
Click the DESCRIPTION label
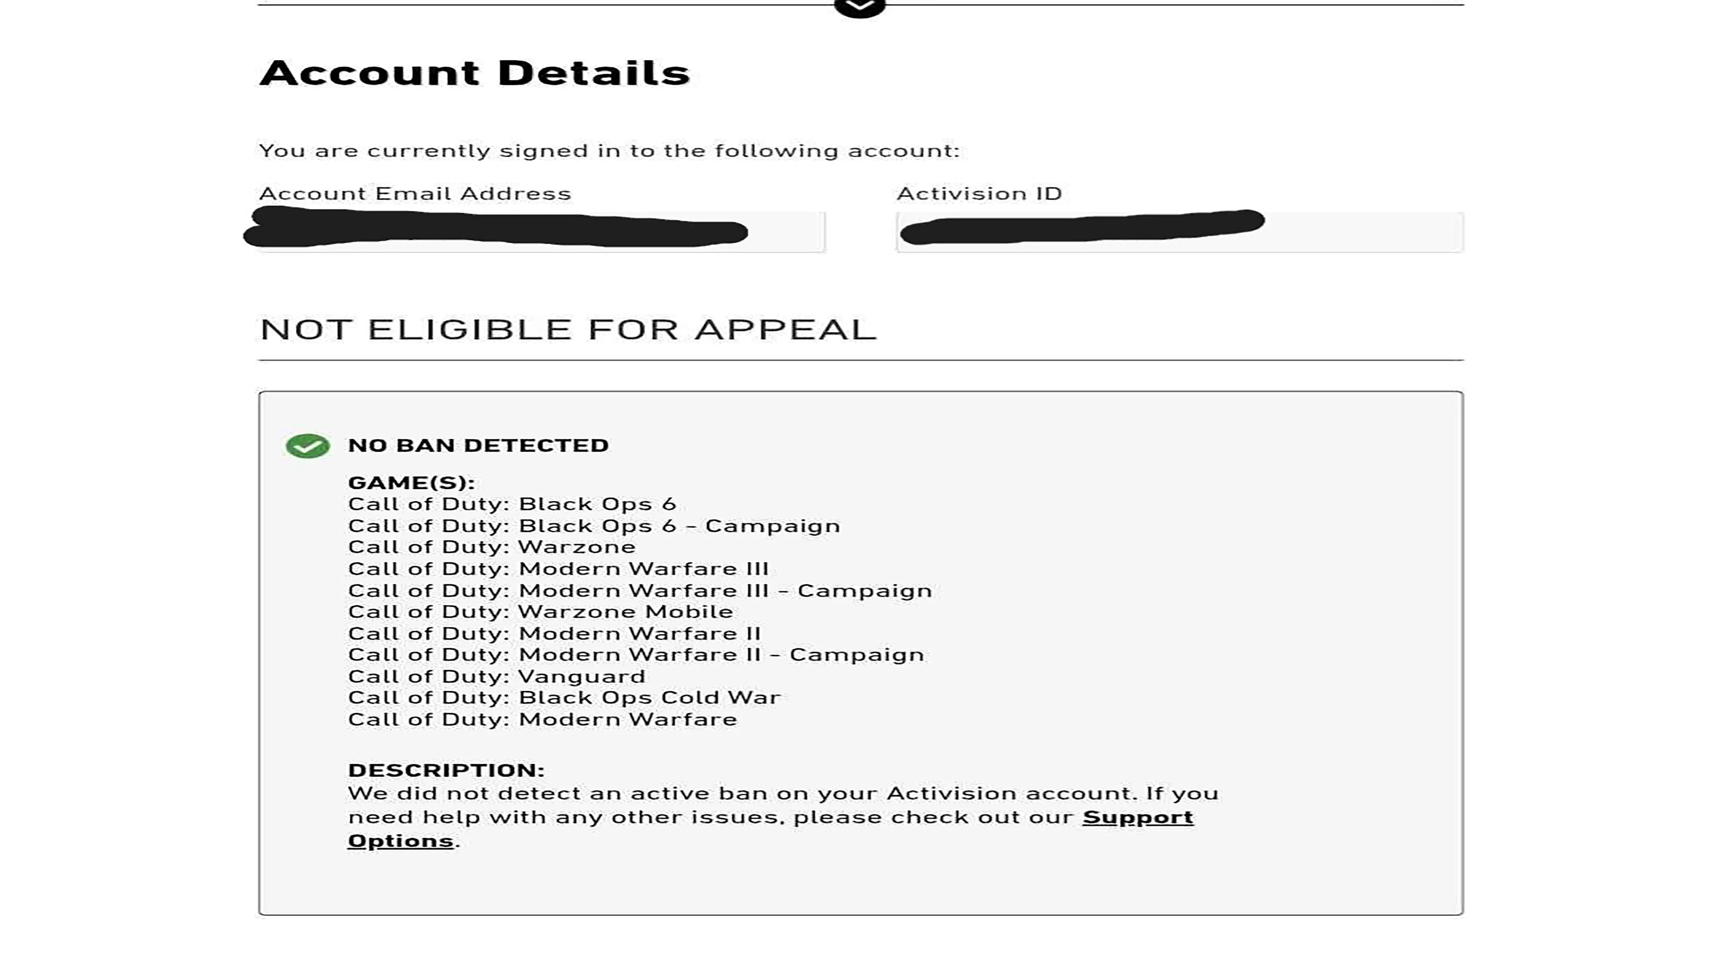[446, 770]
